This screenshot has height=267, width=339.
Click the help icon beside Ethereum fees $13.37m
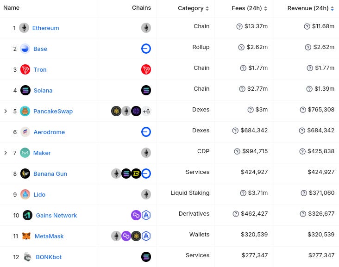239,26
